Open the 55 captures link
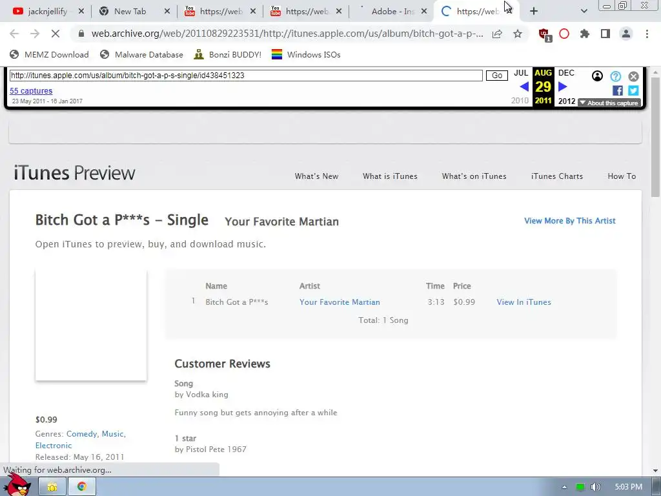 31,90
